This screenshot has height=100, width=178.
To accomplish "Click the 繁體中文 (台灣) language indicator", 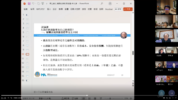I will [45, 98].
